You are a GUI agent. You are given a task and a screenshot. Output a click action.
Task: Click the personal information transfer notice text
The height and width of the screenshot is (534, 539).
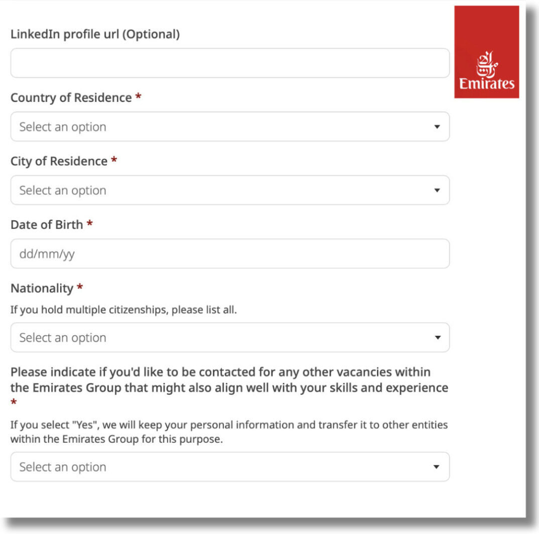click(x=229, y=431)
